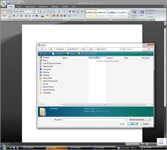Viewport: 167px width, 150px height.
Task: Open the Views menu in Open dialog
Action: point(45,54)
